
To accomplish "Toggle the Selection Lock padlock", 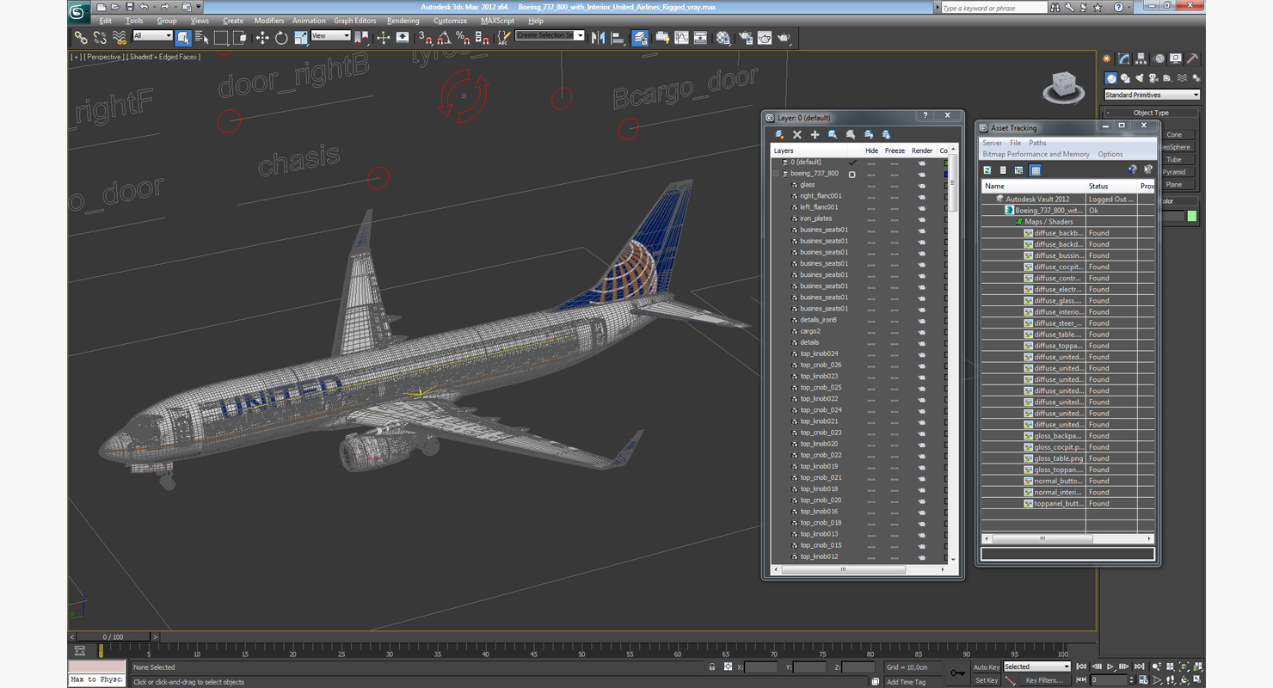I will [x=712, y=666].
